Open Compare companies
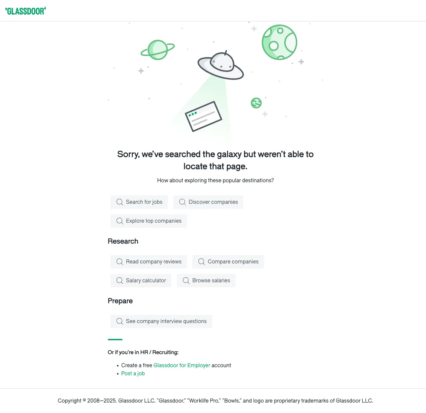Viewport: 426px width, 413px height. (228, 261)
